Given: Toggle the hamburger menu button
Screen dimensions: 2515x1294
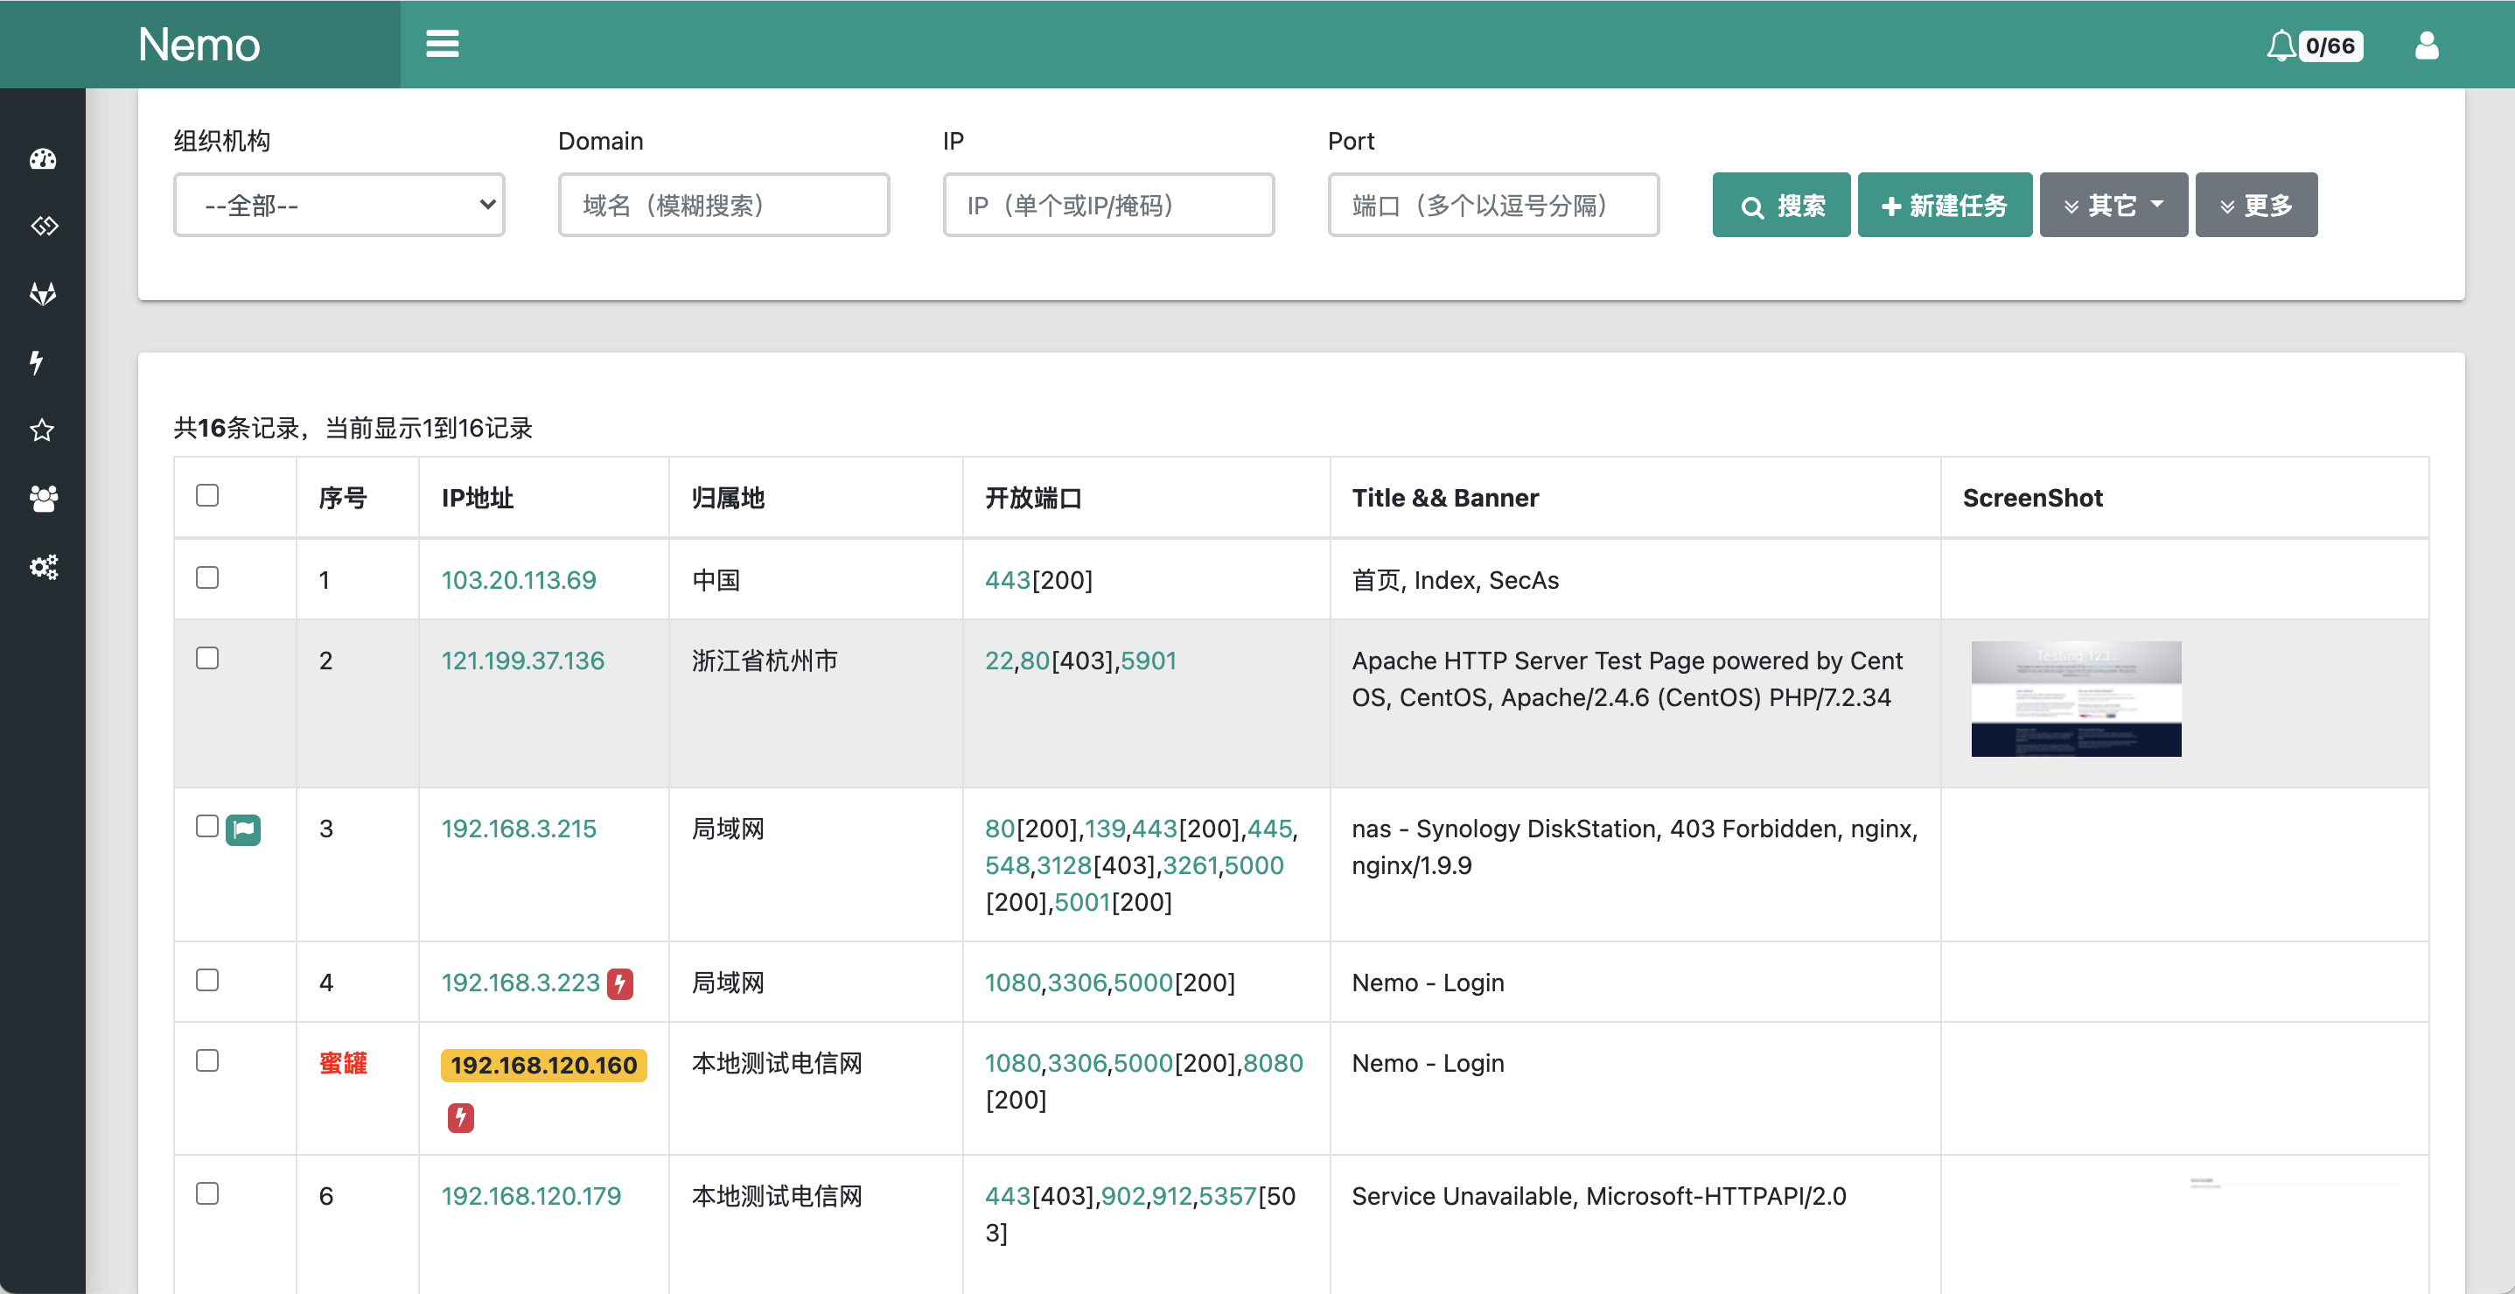Looking at the screenshot, I should tap(443, 44).
